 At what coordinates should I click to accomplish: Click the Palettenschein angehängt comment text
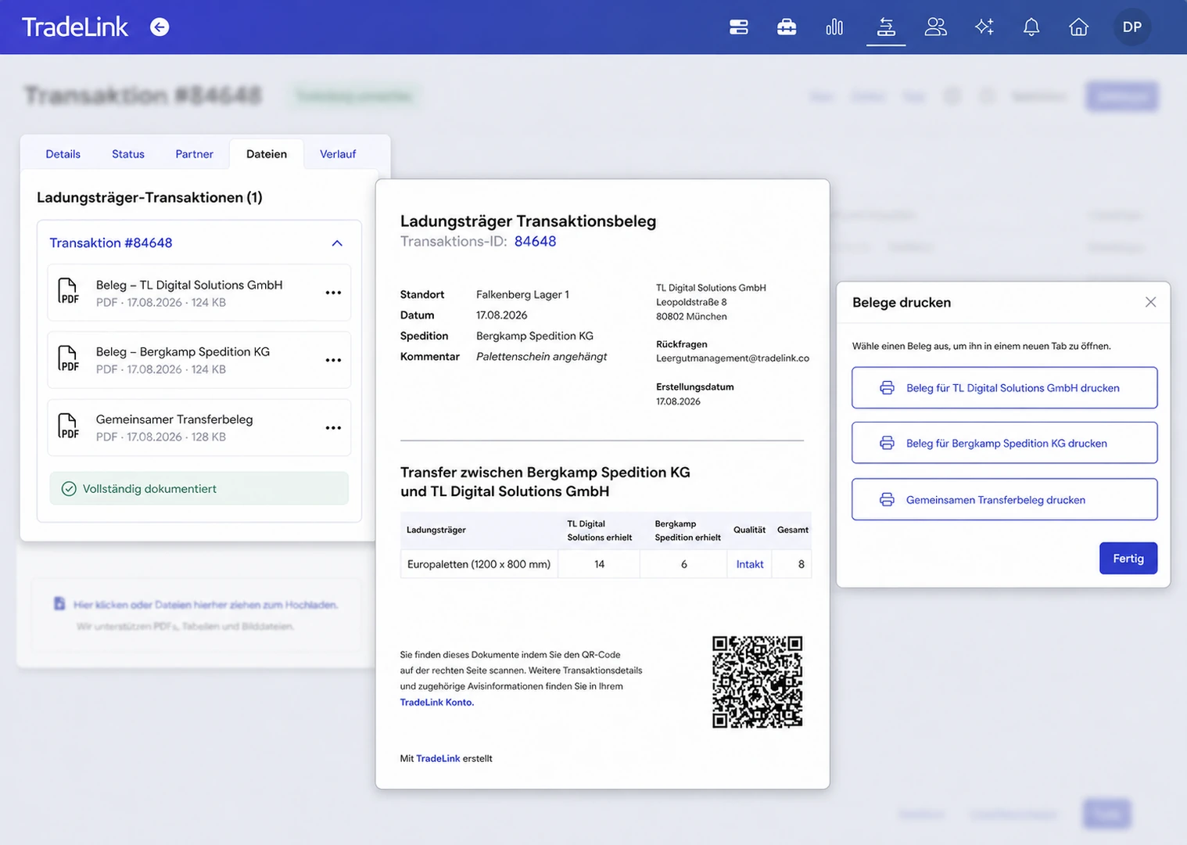coord(541,357)
